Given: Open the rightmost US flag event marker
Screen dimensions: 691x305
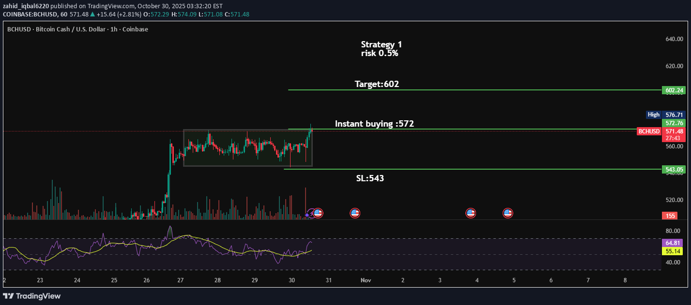Looking at the screenshot, I should pos(507,213).
